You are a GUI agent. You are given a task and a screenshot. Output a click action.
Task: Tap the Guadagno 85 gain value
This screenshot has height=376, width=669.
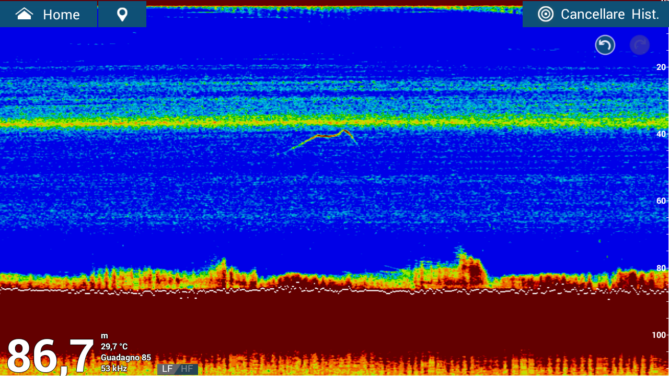pos(126,358)
